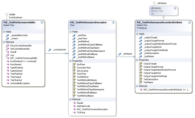Collapse Fields section in NJC_TestPerformanceAddIn
The image size is (195, 118).
tap(4, 32)
